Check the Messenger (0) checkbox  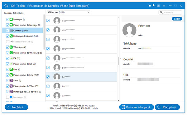pyautogui.click(x=7, y=97)
